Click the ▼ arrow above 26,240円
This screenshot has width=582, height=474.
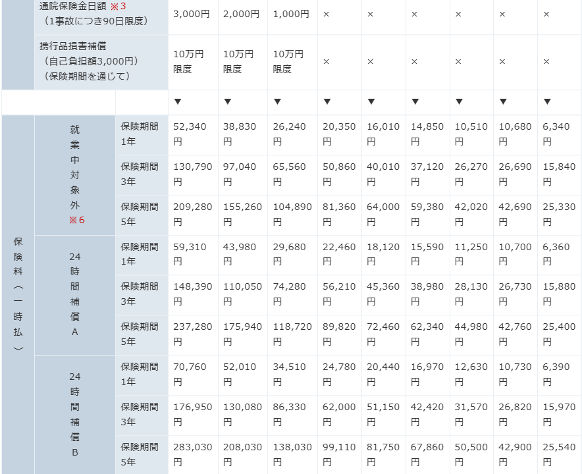(277, 101)
